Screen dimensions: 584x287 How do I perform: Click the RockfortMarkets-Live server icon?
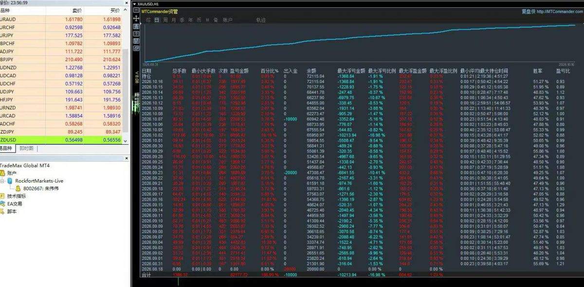[10, 181]
